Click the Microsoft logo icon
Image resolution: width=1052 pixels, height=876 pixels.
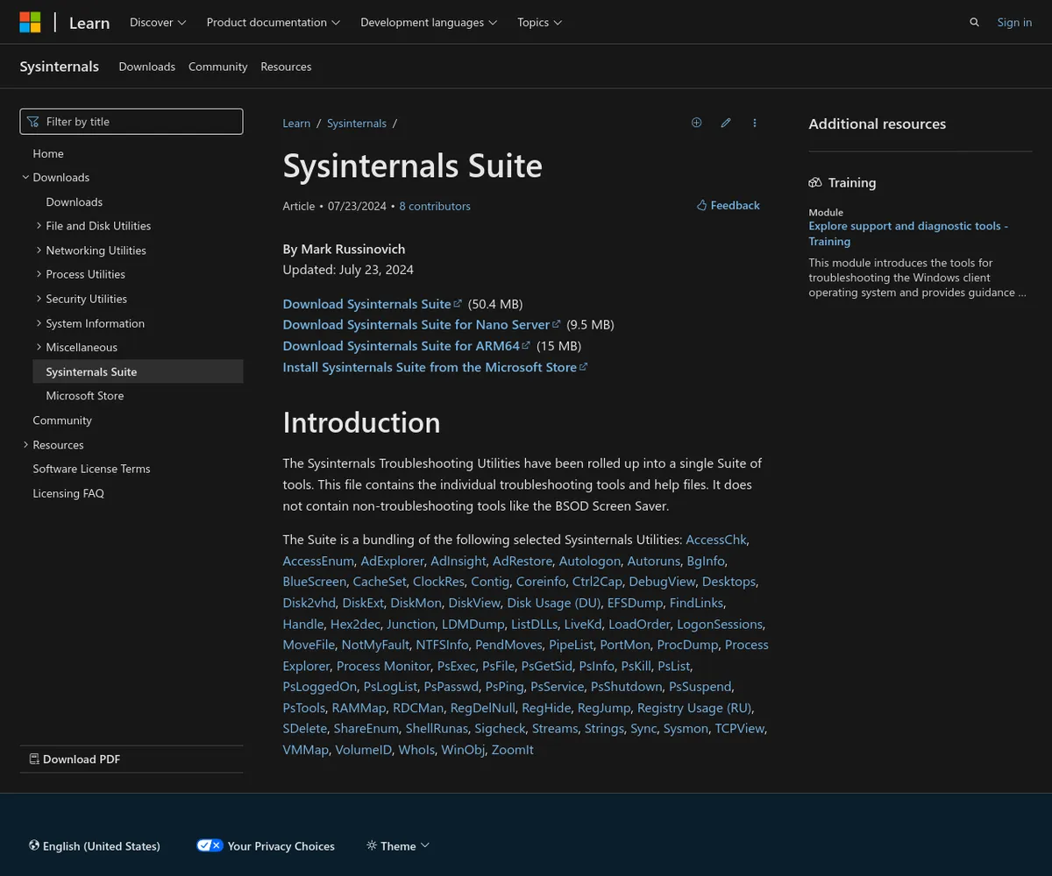[30, 23]
